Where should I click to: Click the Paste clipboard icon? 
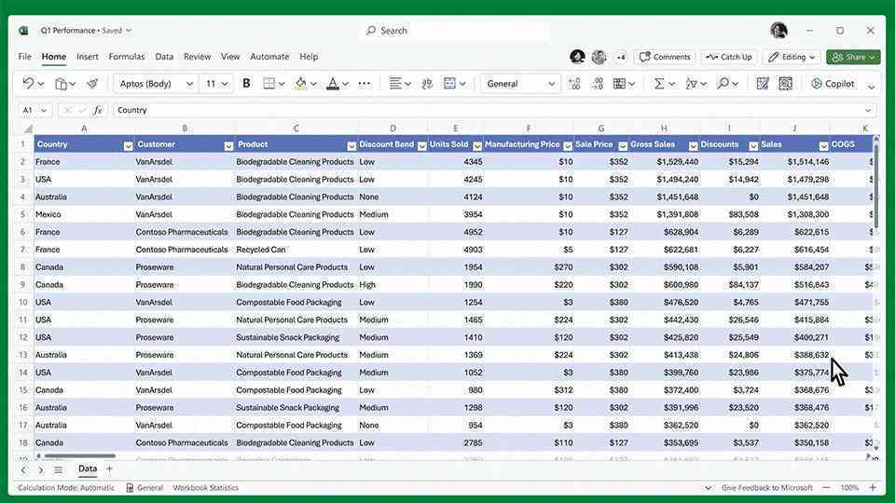coord(61,84)
